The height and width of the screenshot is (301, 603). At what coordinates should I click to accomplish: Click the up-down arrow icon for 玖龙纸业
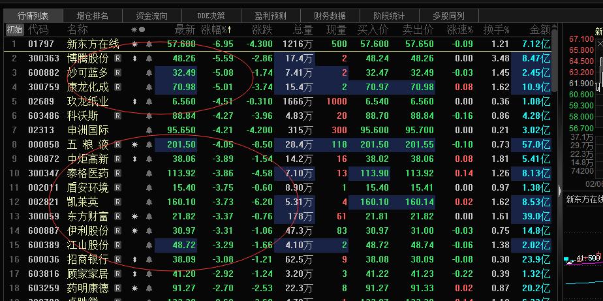click(x=134, y=102)
